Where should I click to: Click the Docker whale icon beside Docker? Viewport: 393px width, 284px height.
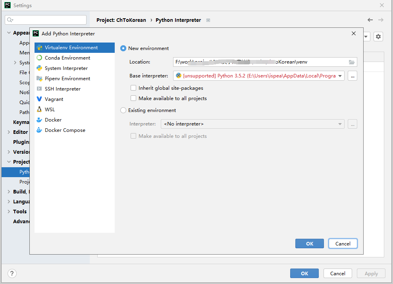click(x=39, y=120)
